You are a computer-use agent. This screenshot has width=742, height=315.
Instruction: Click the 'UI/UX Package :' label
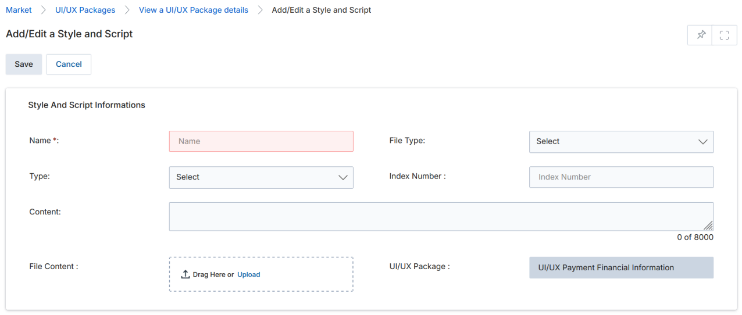tap(419, 266)
